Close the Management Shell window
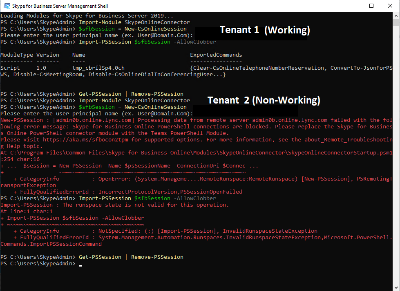This screenshot has height=291, width=400. coord(390,6)
